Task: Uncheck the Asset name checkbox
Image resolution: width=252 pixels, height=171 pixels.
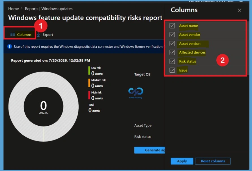Action: point(172,26)
